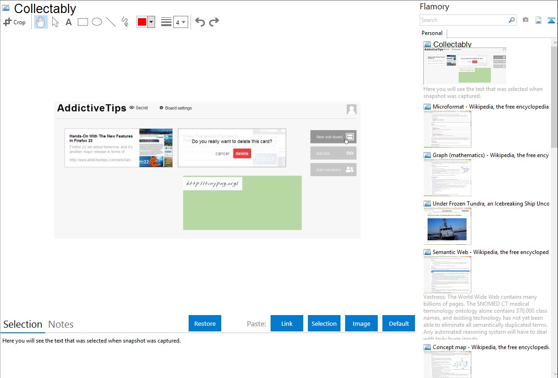Screen dimensions: 558x378
Task: Select the Microformat - Wikipedia title
Action: [x=490, y=107]
